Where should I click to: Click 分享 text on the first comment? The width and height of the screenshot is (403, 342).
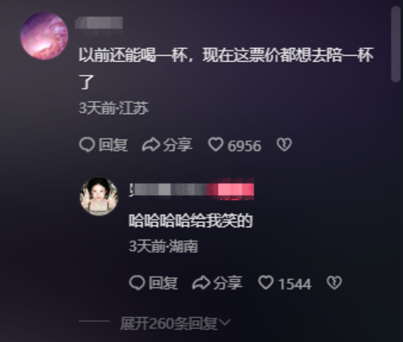point(178,145)
